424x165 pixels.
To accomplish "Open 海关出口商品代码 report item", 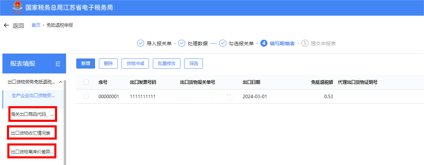I will click(x=32, y=114).
